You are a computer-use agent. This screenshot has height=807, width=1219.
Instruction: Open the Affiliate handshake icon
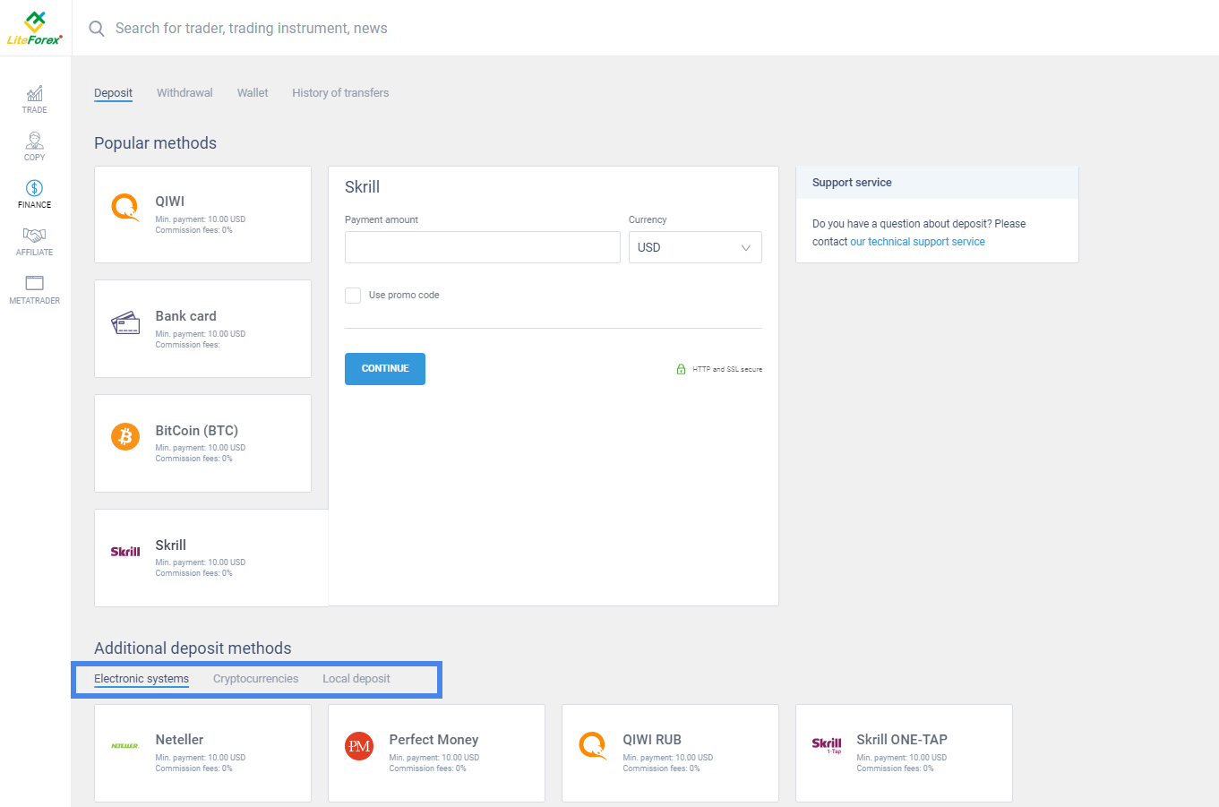tap(34, 236)
